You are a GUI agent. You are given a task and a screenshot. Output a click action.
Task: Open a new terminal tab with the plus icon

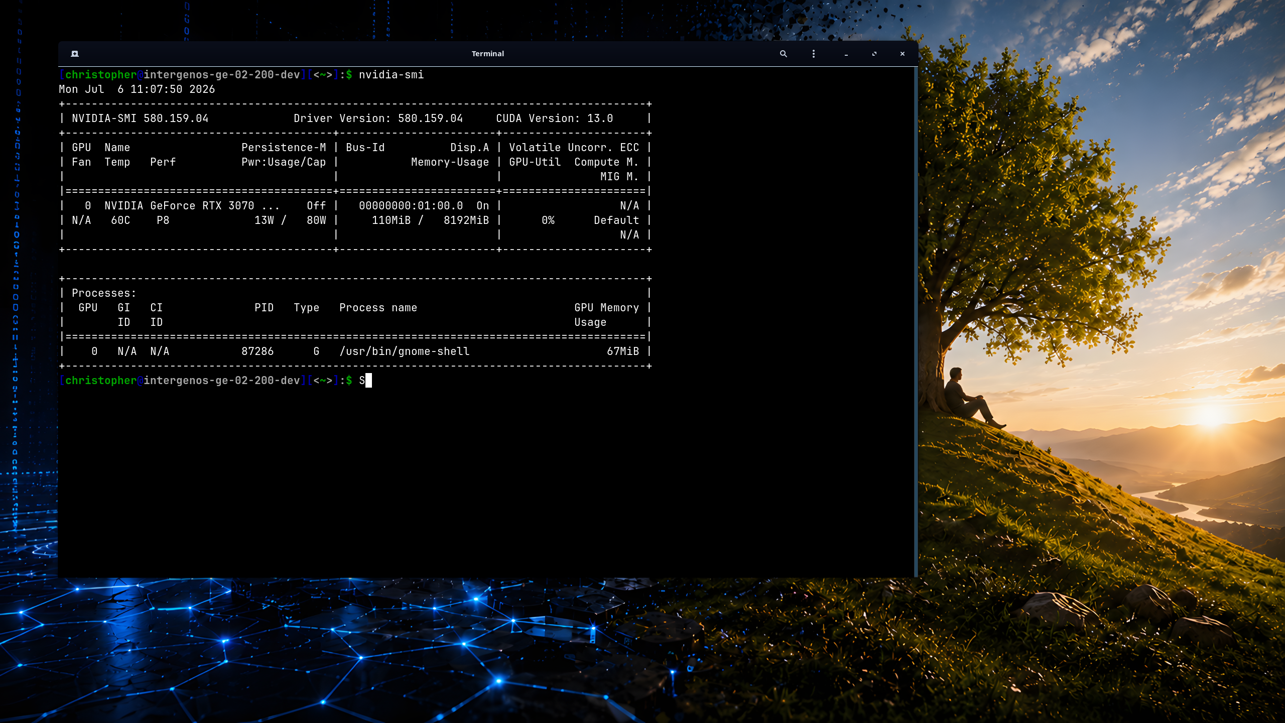[75, 54]
